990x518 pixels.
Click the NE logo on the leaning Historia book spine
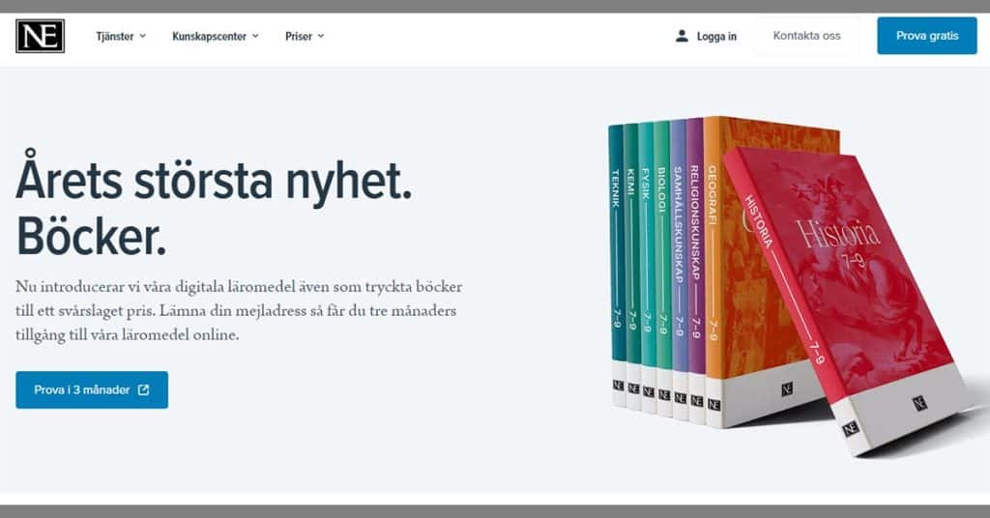(x=851, y=428)
